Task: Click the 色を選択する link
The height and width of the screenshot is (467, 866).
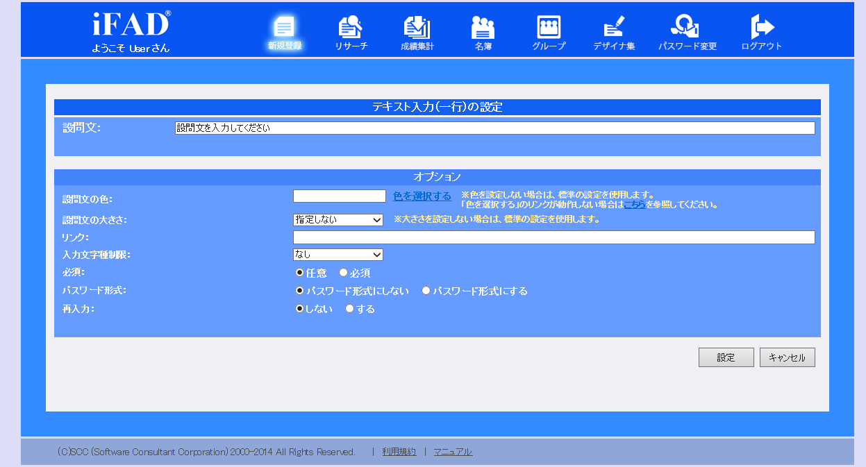Action: tap(422, 196)
